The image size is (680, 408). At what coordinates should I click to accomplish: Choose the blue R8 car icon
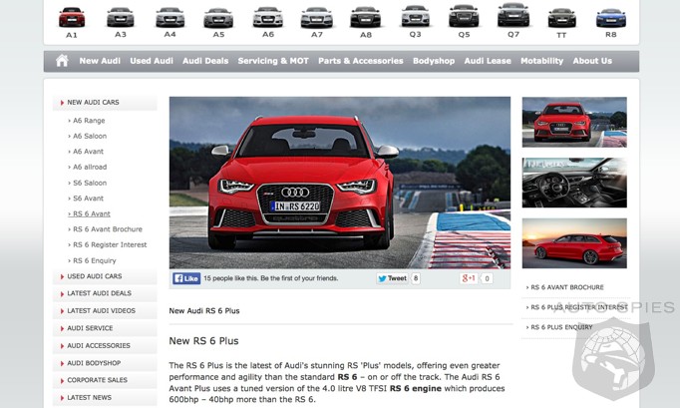[610, 17]
